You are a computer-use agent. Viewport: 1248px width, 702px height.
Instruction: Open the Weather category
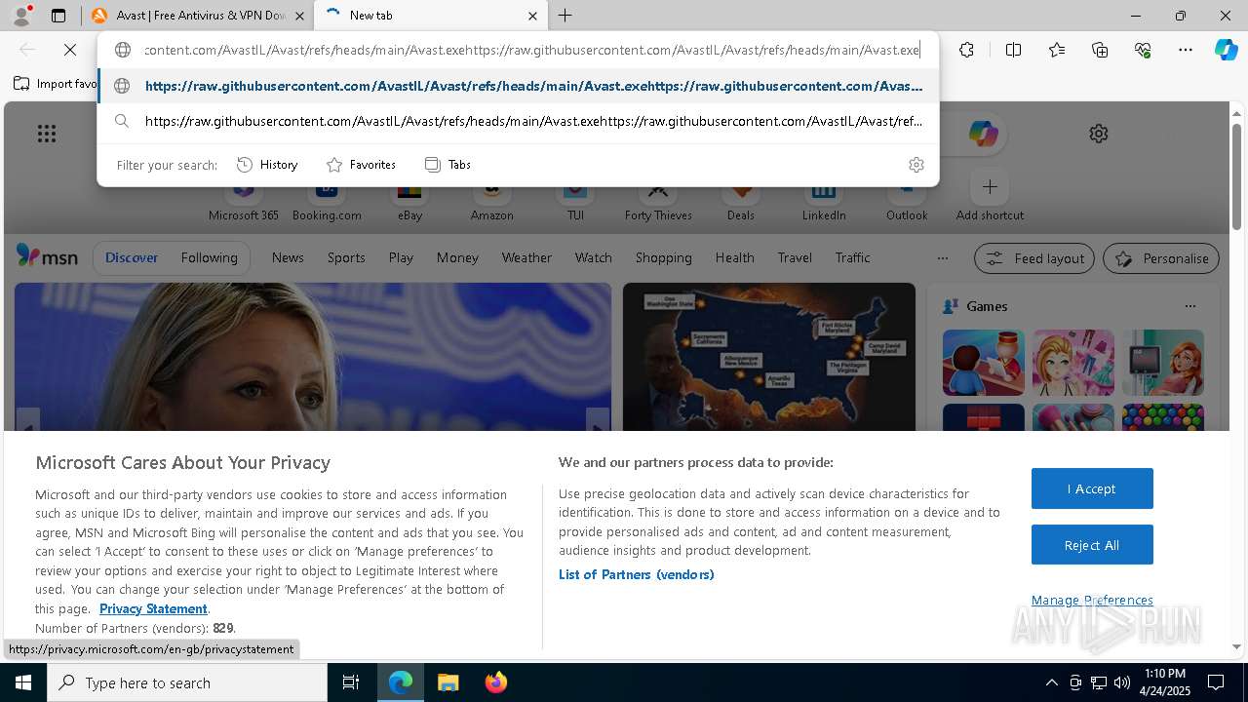526,257
